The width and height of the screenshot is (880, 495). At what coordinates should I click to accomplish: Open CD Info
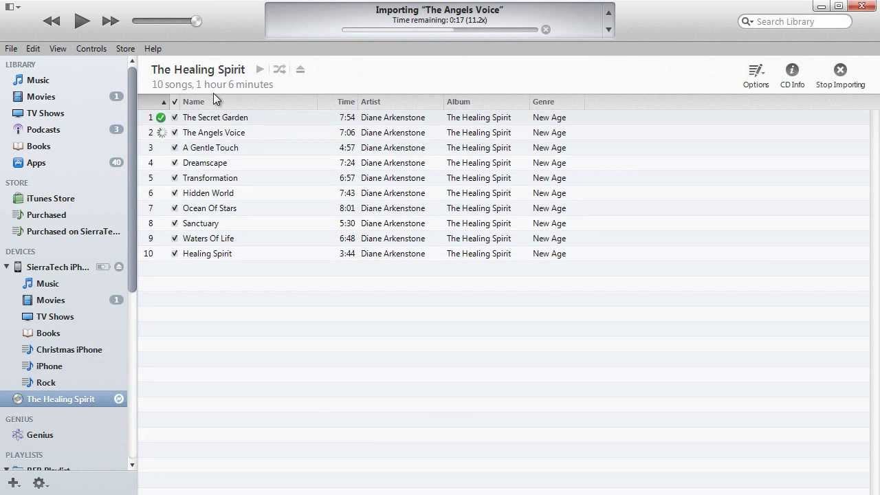[792, 76]
